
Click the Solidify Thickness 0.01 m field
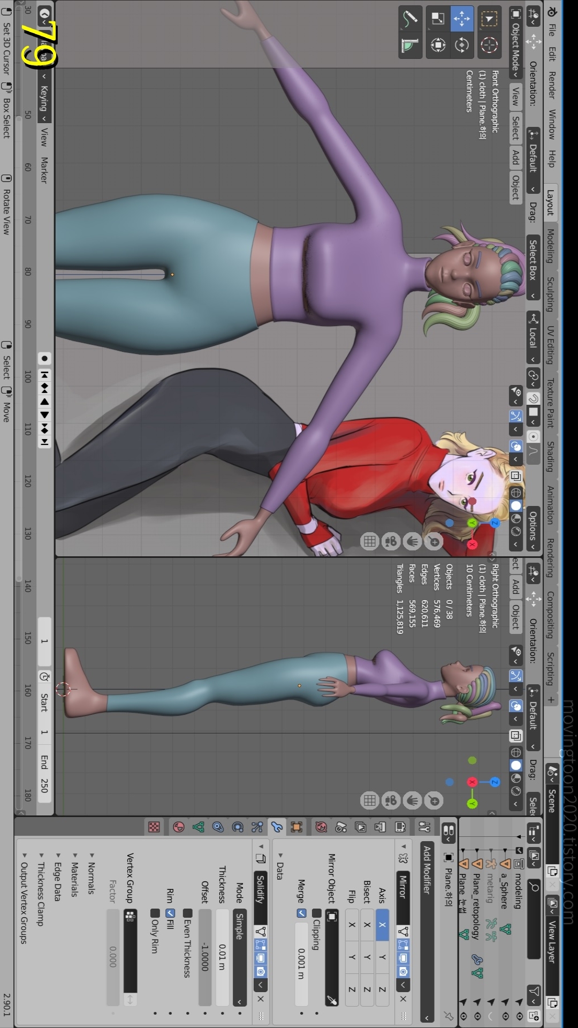point(222,957)
